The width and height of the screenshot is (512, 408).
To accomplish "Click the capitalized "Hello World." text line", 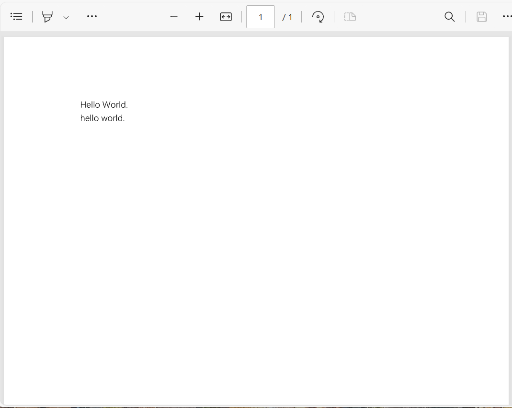I will point(104,105).
